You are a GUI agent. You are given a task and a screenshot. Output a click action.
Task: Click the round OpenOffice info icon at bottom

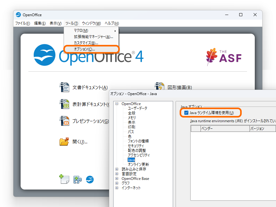pyautogui.click(x=90, y=180)
